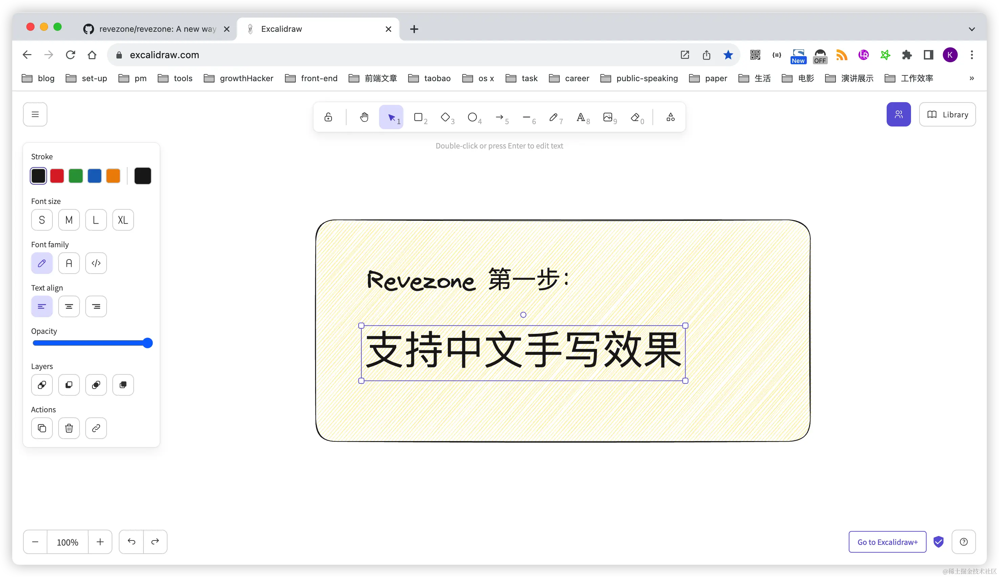
Task: Select the Diamond shape tool
Action: 446,117
